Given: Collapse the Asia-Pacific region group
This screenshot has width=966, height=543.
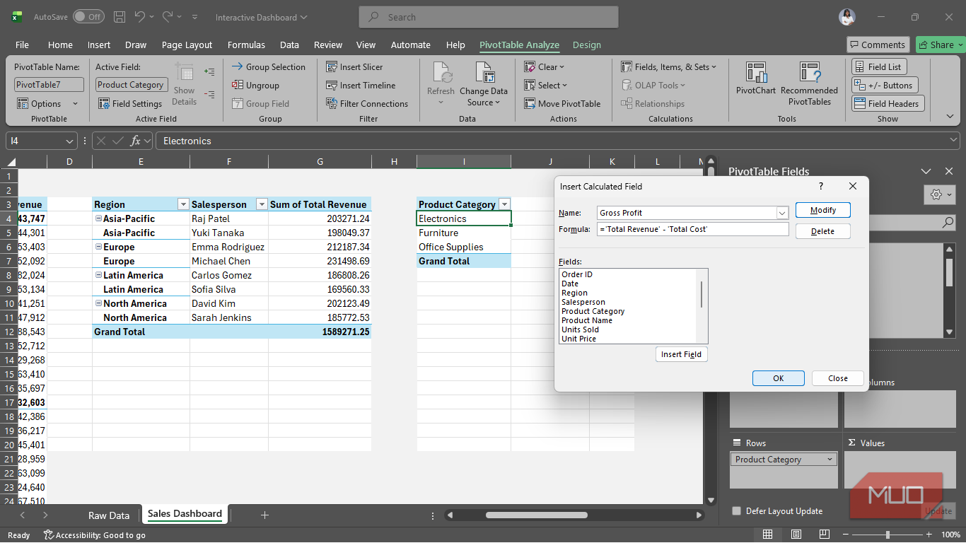Looking at the screenshot, I should (98, 219).
